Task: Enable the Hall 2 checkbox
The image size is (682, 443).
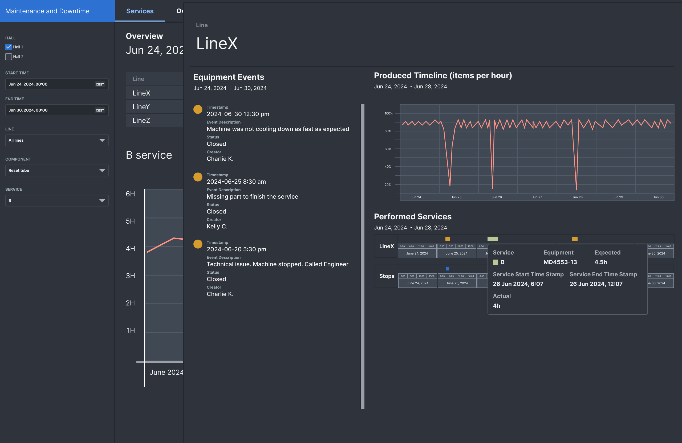Action: point(9,57)
